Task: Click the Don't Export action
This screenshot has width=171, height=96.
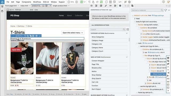Action: (x=96, y=89)
